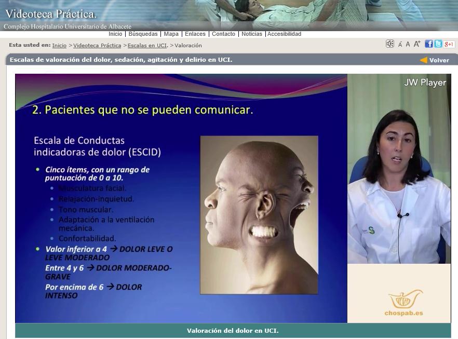This screenshot has width=458, height=339.
Task: Click the Escalas en UCI breadcrumb link
Action: [x=147, y=46]
